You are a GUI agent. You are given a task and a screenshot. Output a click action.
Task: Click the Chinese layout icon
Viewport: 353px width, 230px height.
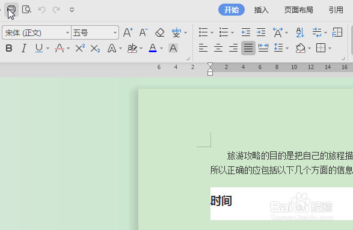(x=278, y=32)
